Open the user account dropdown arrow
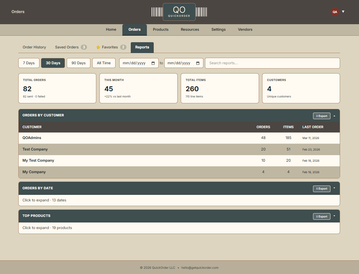 [x=343, y=11]
